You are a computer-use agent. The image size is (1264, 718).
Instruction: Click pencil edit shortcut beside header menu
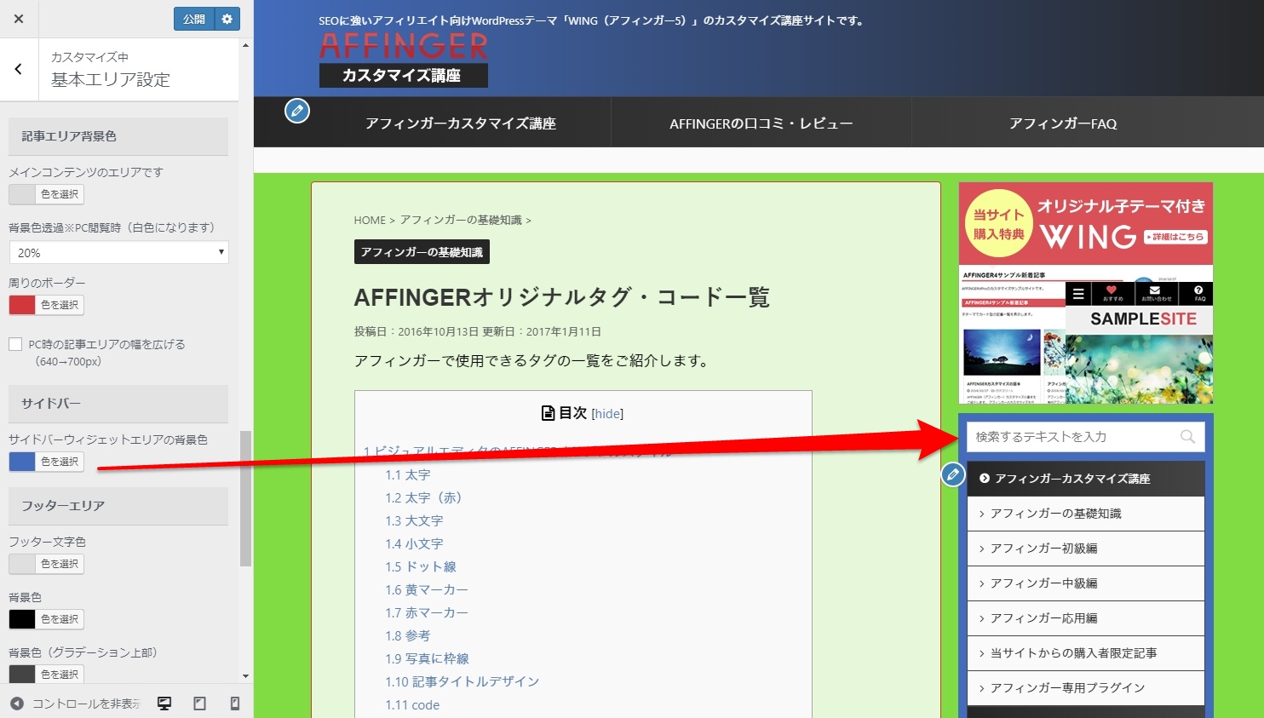[296, 111]
